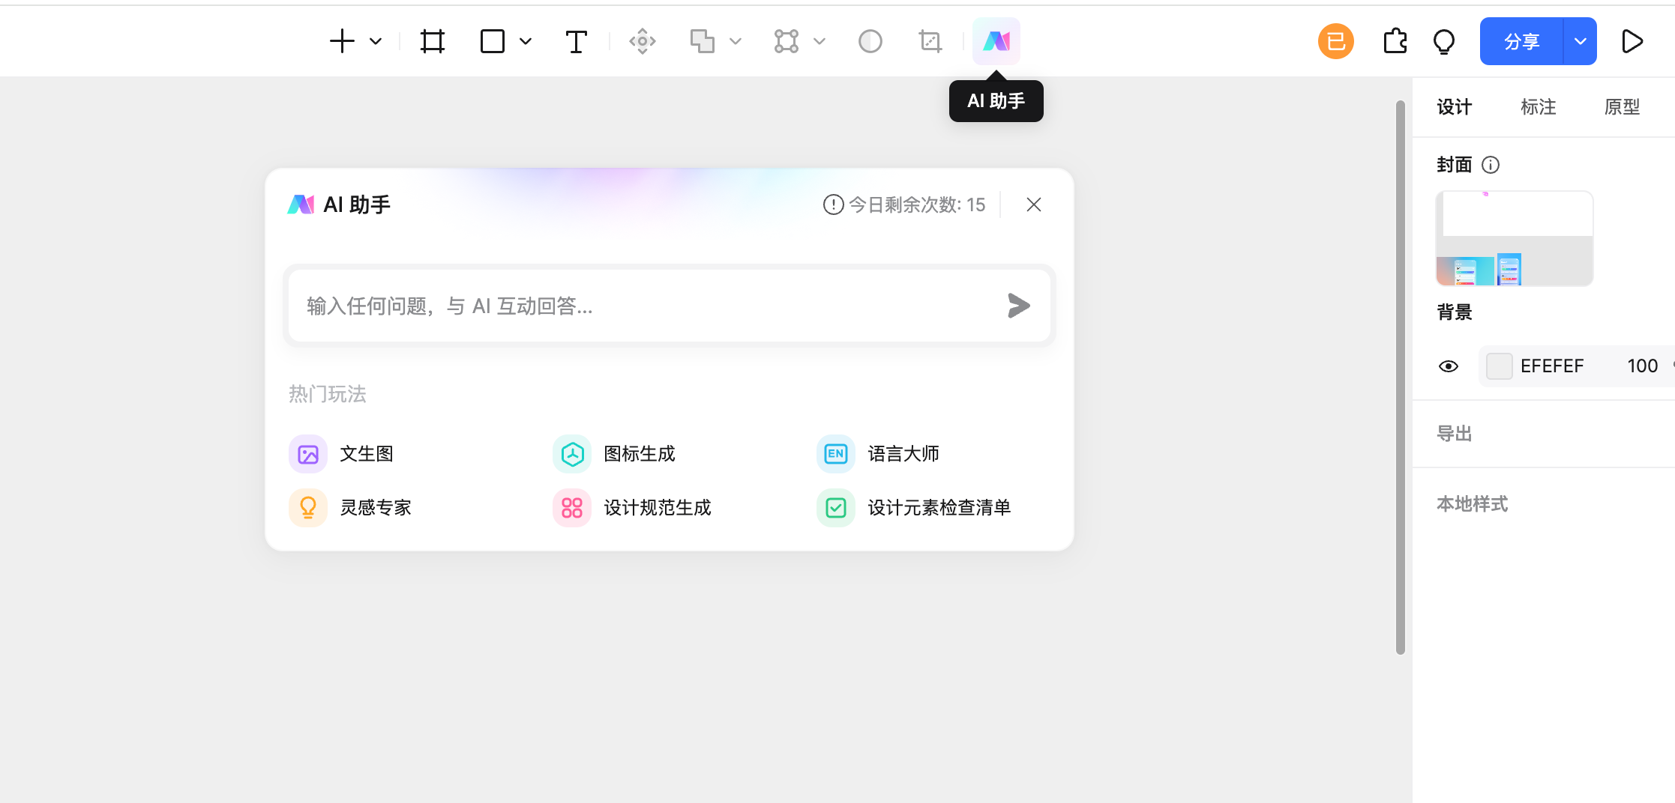
Task: Edit the EFEFEF hex value field
Action: [x=1552, y=366]
